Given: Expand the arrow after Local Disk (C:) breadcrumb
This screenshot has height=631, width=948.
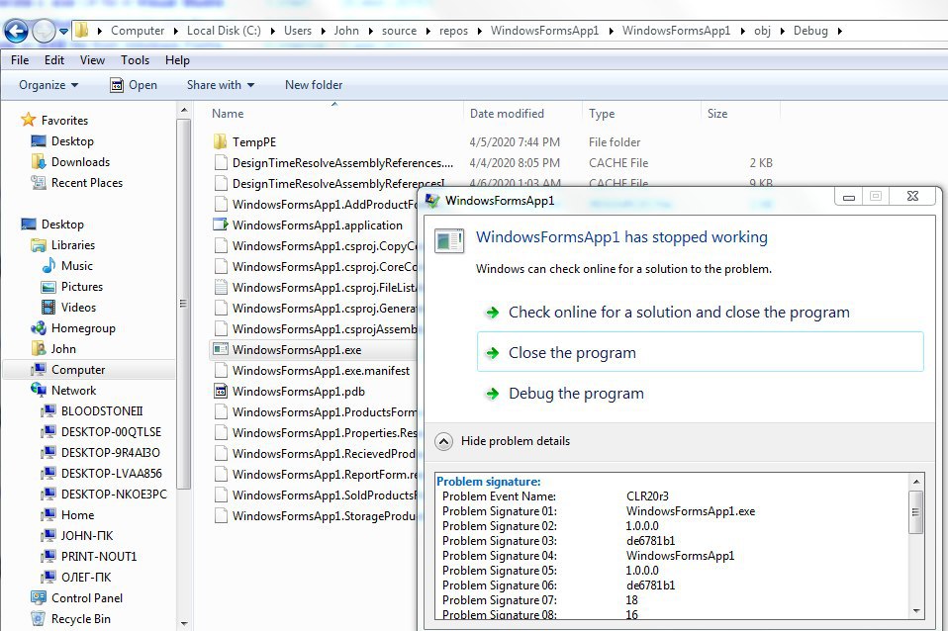Looking at the screenshot, I should (273, 31).
